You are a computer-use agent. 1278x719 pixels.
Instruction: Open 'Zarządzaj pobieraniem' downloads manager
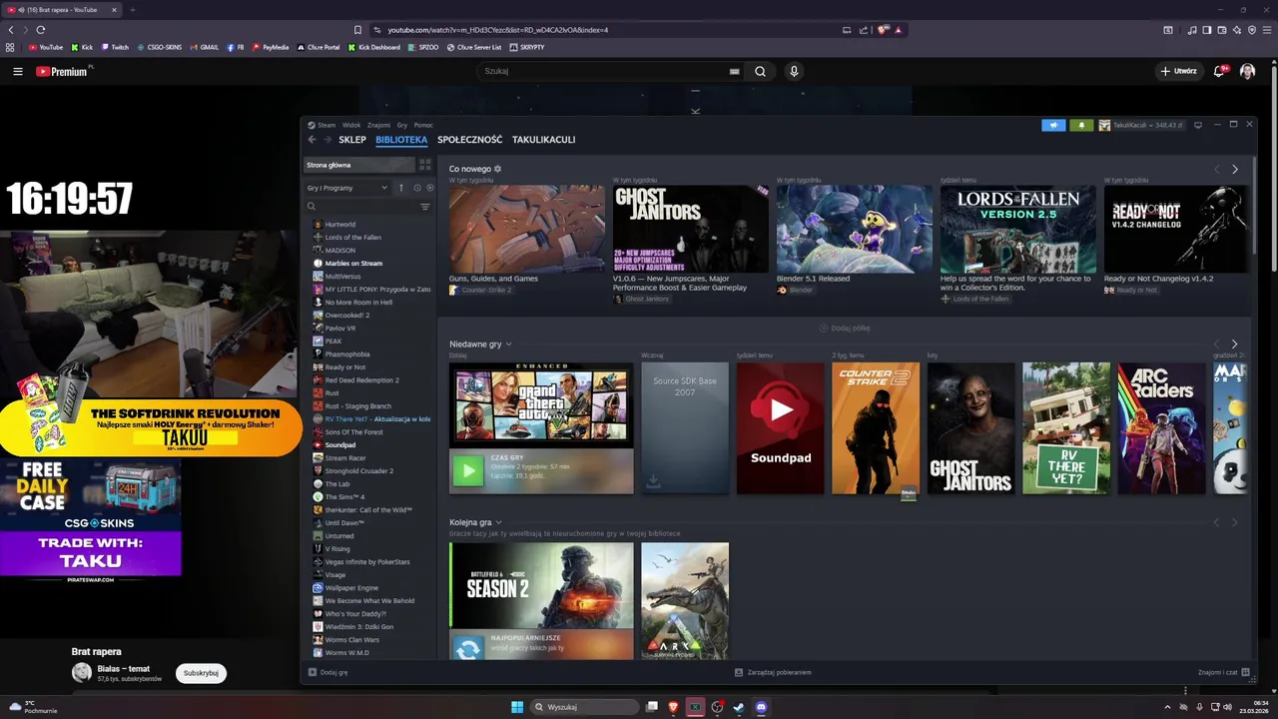click(773, 672)
